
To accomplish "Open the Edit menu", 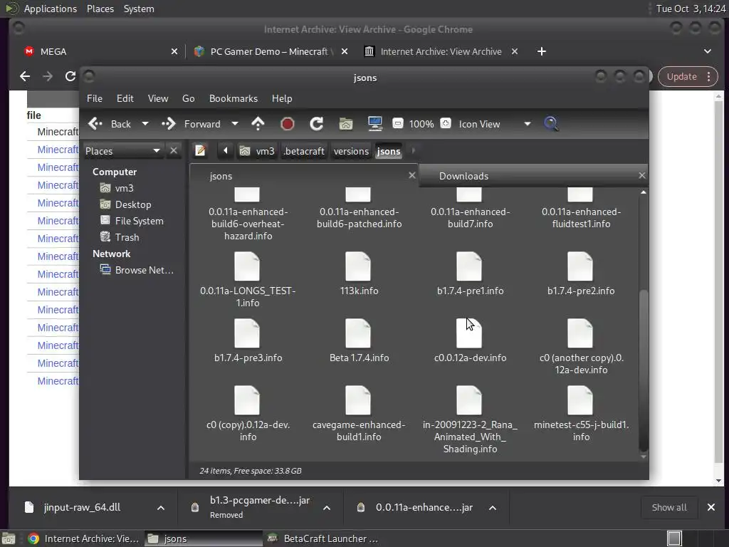I will click(125, 98).
